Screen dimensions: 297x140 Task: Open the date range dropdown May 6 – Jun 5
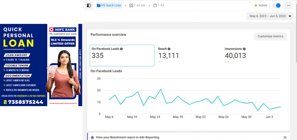pyautogui.click(x=270, y=16)
